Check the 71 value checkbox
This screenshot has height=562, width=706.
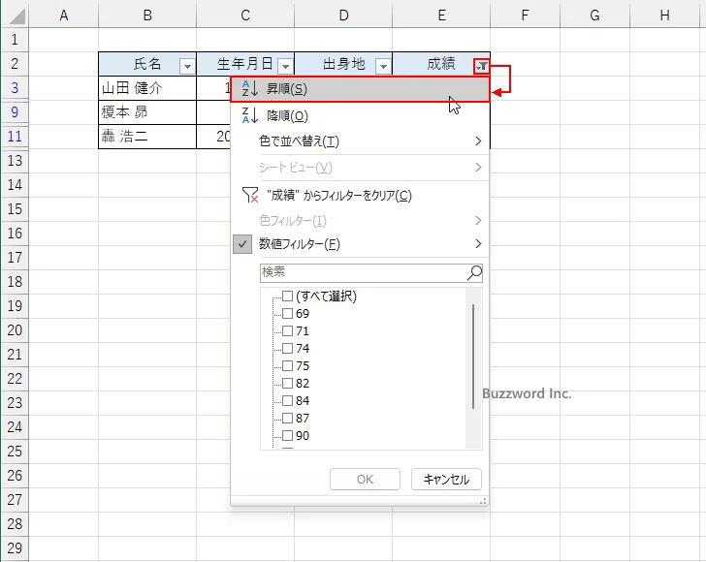[287, 331]
